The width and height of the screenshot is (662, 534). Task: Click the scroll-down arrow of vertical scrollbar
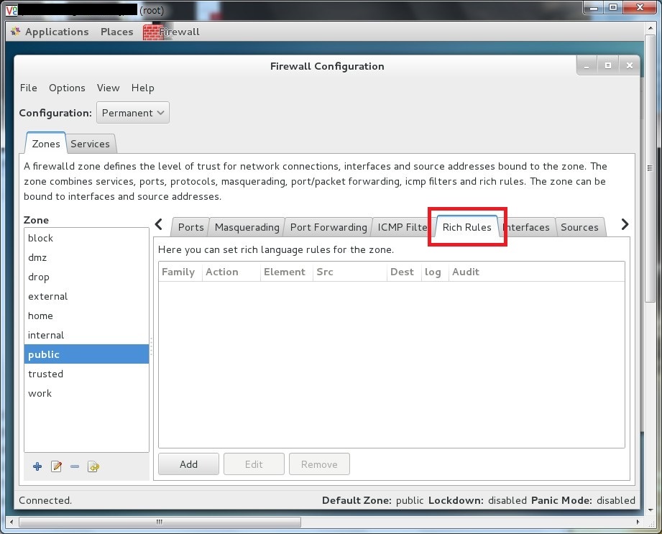tap(650, 510)
